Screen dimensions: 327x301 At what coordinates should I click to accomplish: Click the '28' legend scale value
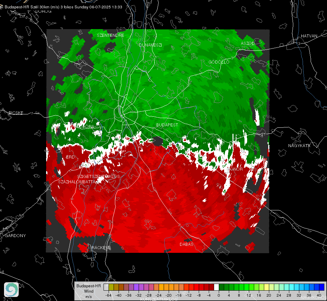click(289, 295)
